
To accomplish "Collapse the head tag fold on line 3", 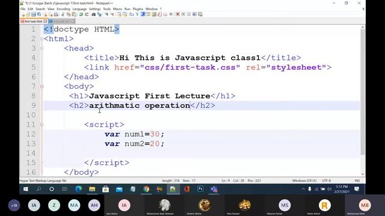I will [42, 48].
